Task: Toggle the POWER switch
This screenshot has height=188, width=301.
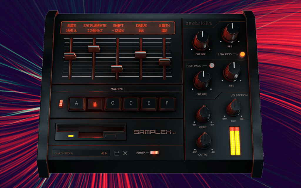Action: pyautogui.click(x=155, y=153)
